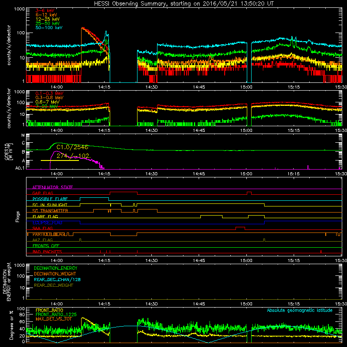Viewport: 347px width, 347px height.
Task: Click the 0.8-7 MeV legend entry
Action: point(47,102)
